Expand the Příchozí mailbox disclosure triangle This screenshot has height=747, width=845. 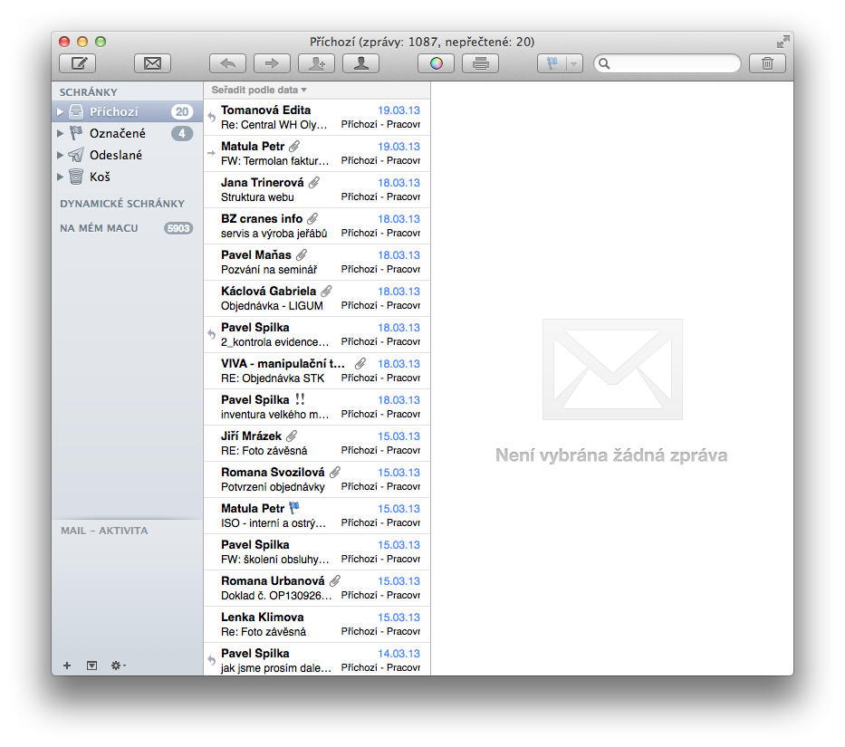point(61,112)
